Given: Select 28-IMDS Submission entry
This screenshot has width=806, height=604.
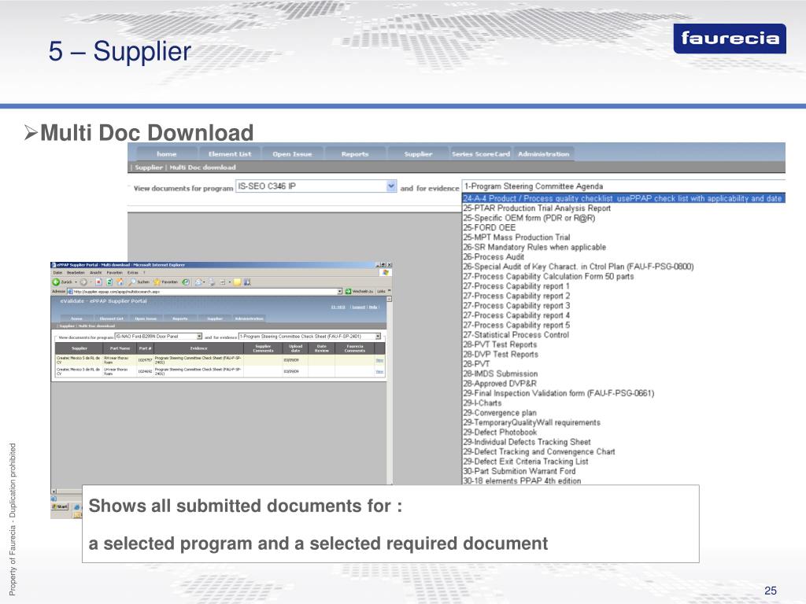Looking at the screenshot, I should [x=501, y=374].
